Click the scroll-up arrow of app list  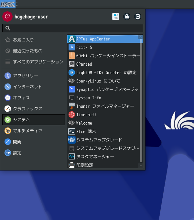point(141,37)
